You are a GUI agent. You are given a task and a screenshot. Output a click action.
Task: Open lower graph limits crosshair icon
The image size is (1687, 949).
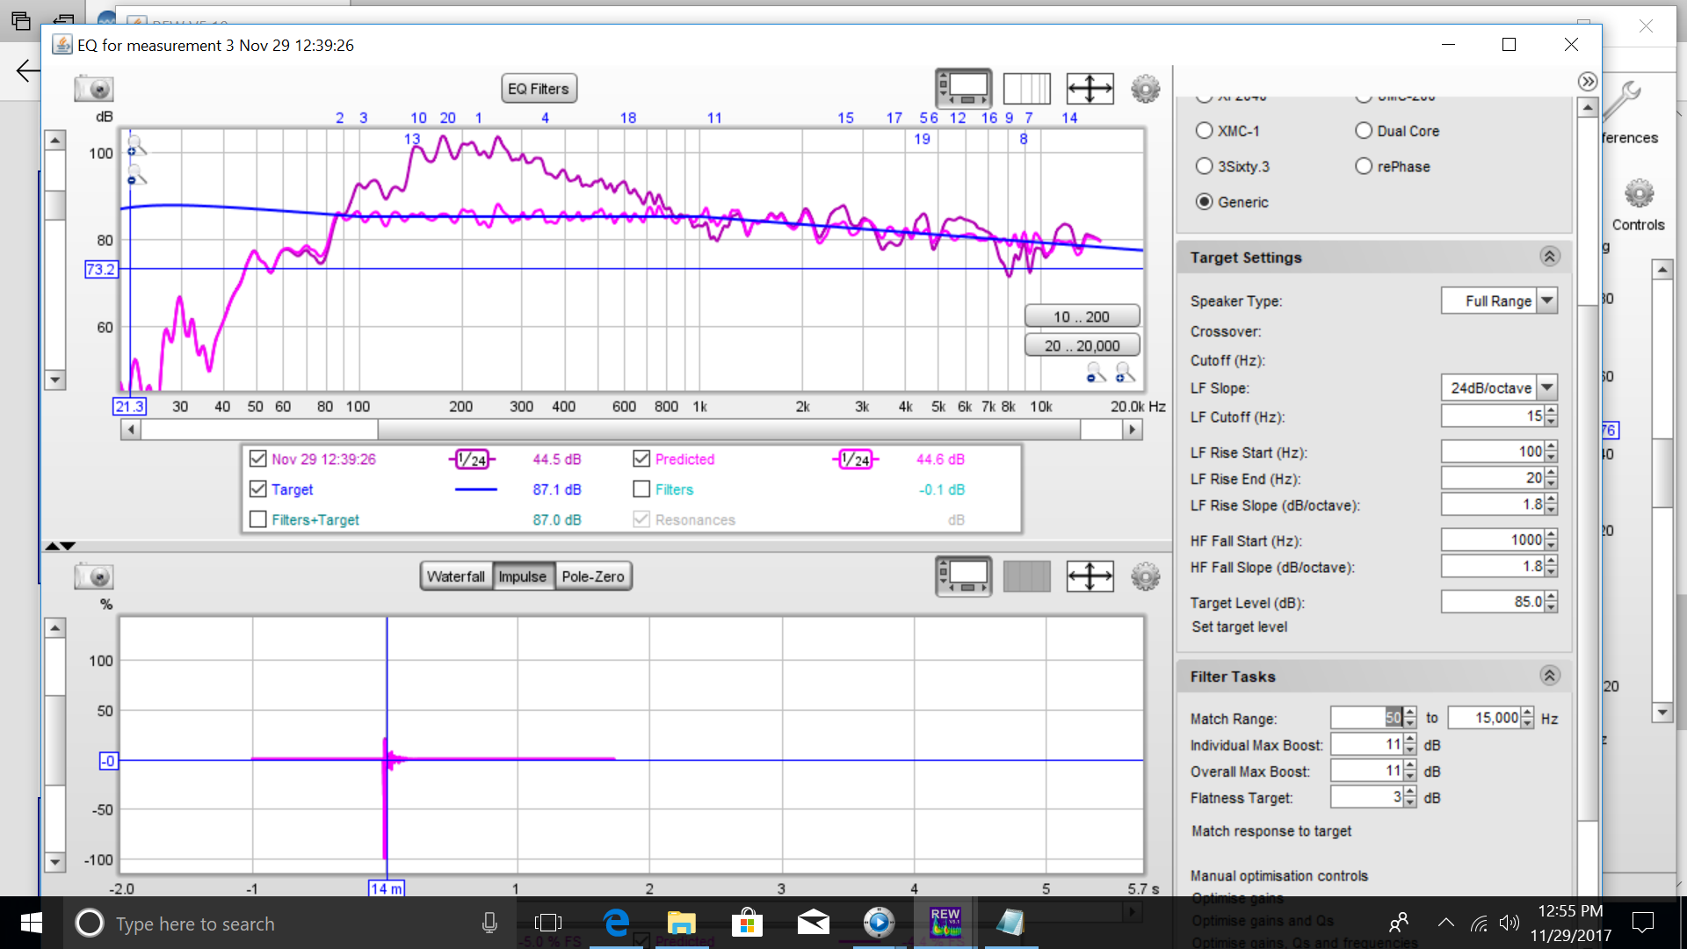pyautogui.click(x=1090, y=576)
